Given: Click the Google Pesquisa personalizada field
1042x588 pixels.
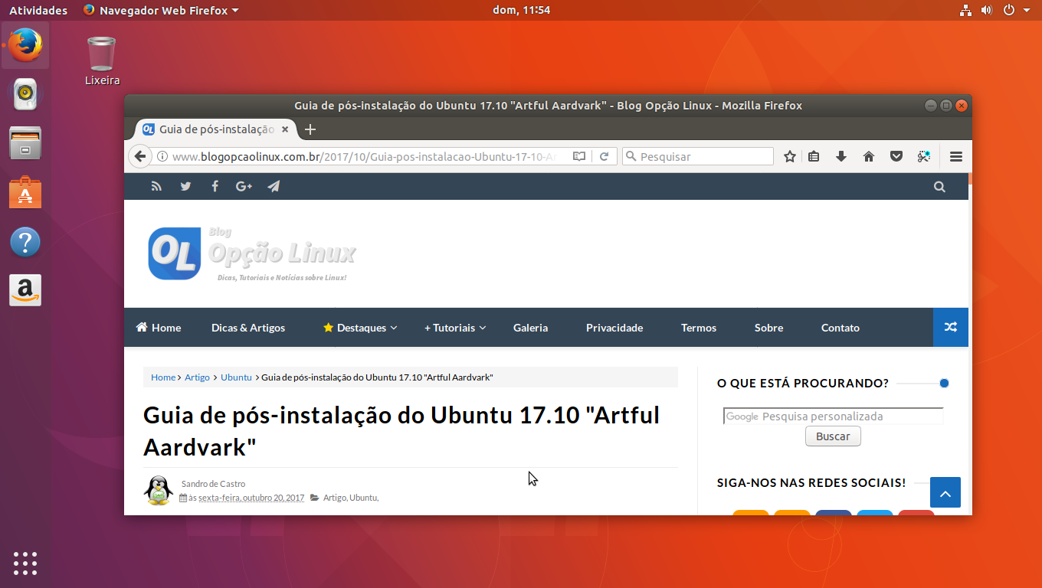Looking at the screenshot, I should (x=833, y=416).
